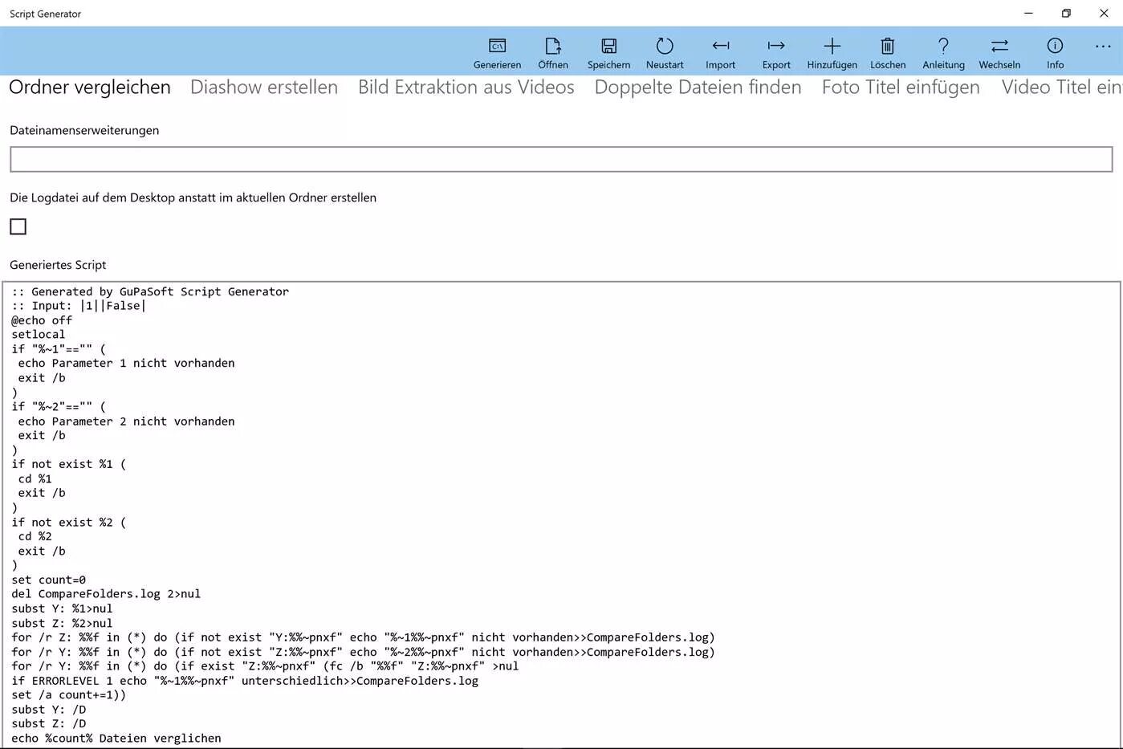
Task: Click the Dateinamenserweiterungen input field
Action: tap(561, 159)
